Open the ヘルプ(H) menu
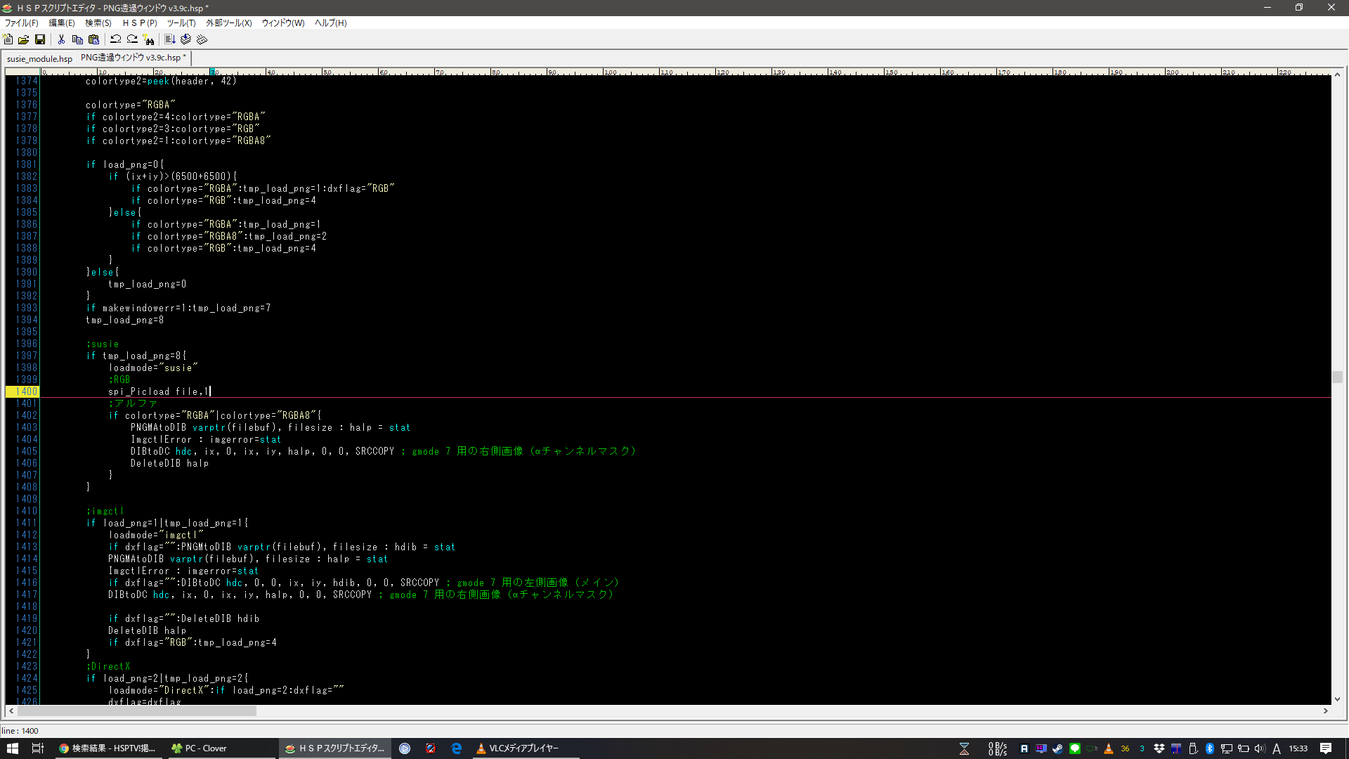Screen dimensions: 1349x759 point(330,22)
